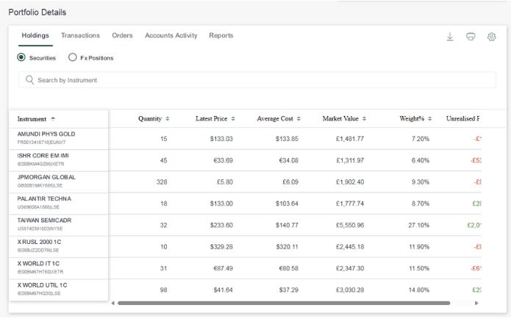Click latest price $133.03

(x=221, y=139)
